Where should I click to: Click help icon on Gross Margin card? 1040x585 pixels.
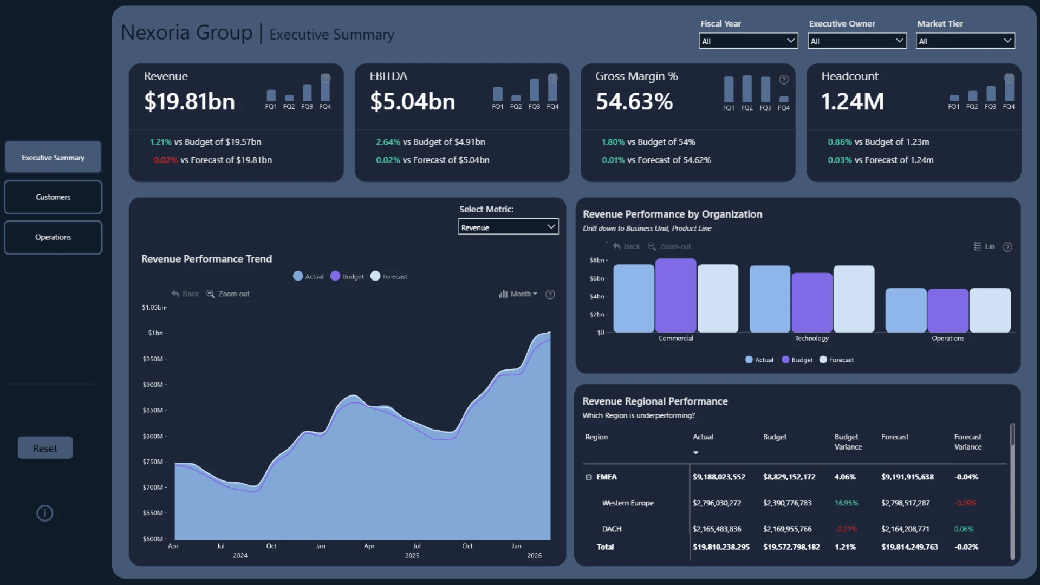[x=783, y=80]
